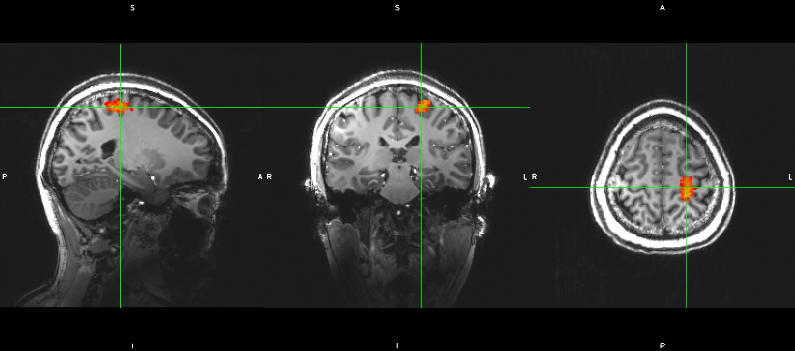Click the 'I' label below the coronal view
This screenshot has height=351, width=795.
click(397, 346)
